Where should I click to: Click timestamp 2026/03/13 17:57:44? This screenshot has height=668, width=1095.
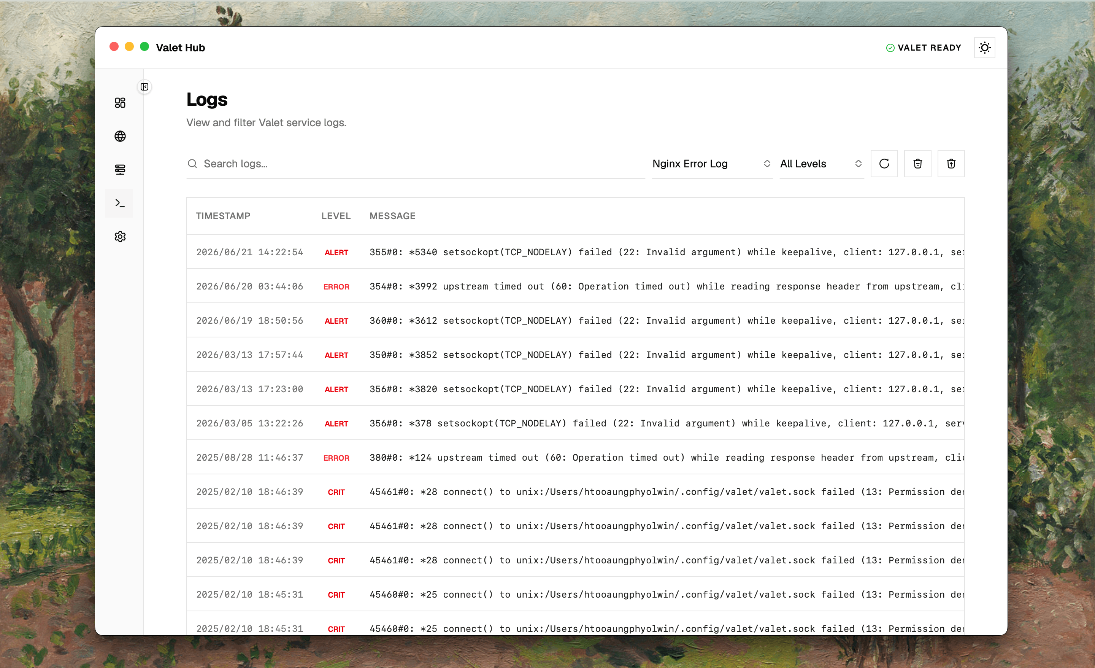pyautogui.click(x=250, y=355)
